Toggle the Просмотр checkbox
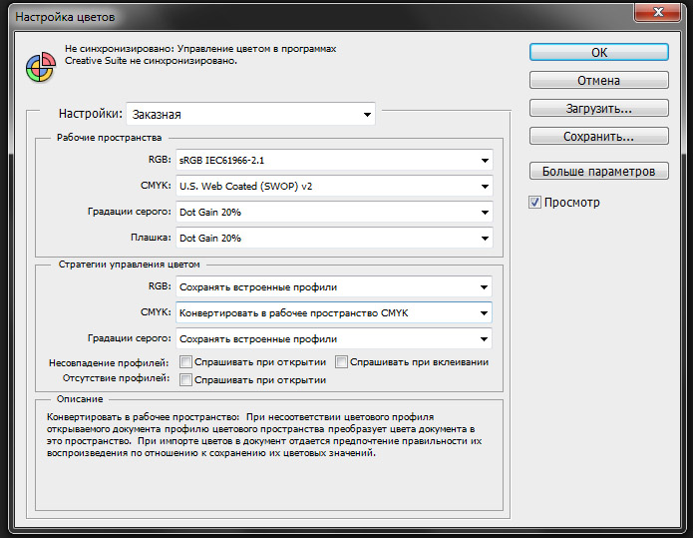693x538 pixels. click(534, 203)
